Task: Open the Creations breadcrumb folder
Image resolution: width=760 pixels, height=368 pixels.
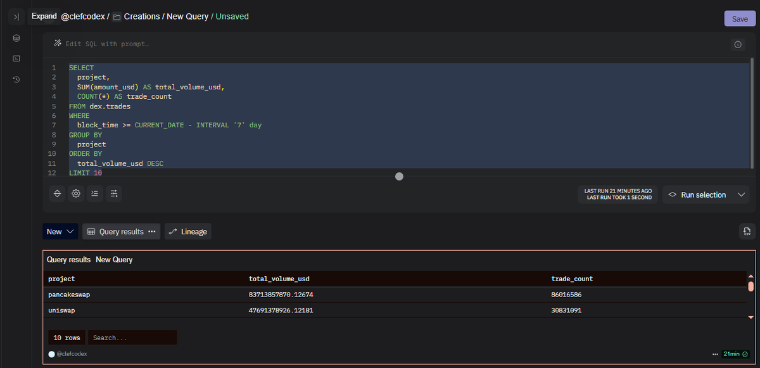Action: [x=142, y=16]
